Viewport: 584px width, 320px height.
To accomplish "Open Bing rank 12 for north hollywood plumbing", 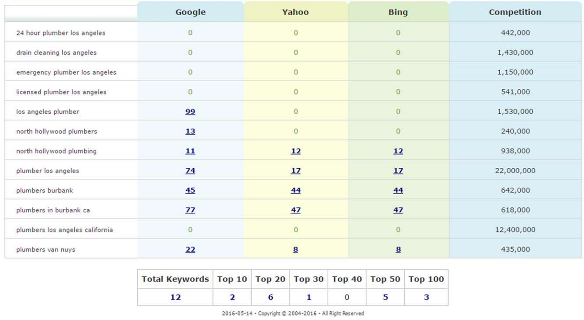I will click(398, 151).
